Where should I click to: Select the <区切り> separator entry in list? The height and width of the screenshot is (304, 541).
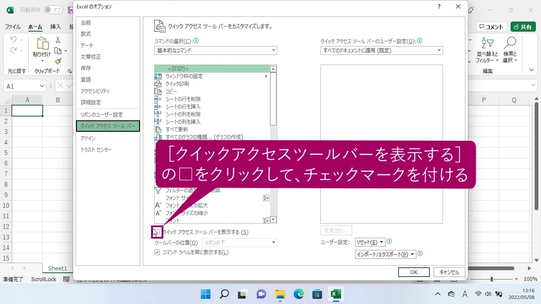click(212, 69)
